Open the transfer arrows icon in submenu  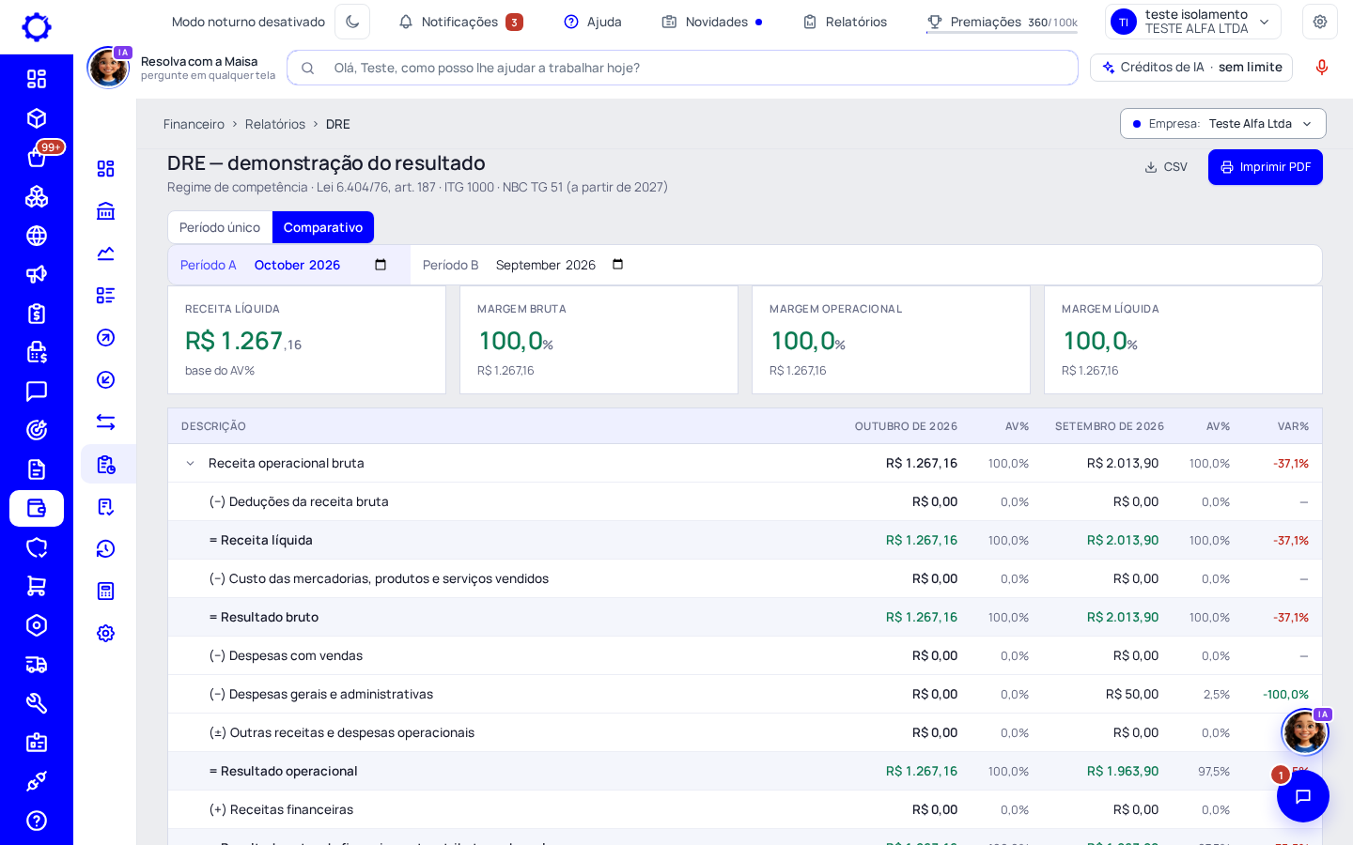pyautogui.click(x=106, y=422)
